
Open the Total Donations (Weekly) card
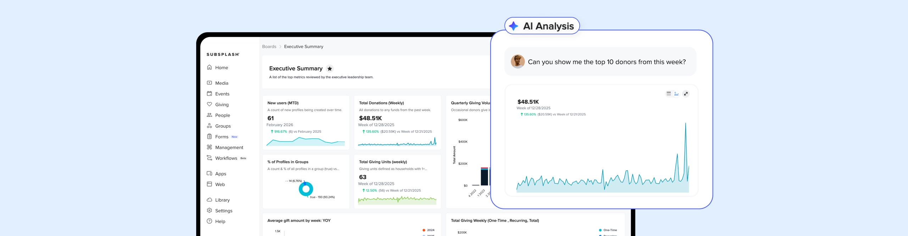click(x=397, y=122)
